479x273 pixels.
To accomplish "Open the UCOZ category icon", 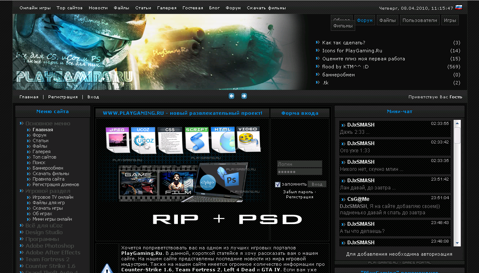I will click(x=143, y=140).
